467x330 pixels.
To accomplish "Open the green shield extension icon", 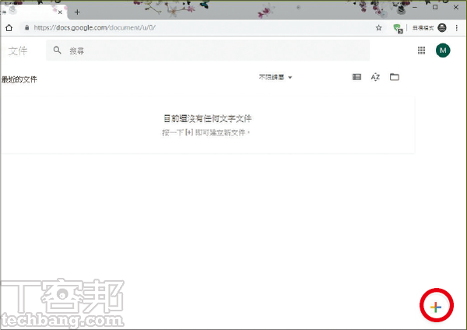I will (x=398, y=28).
